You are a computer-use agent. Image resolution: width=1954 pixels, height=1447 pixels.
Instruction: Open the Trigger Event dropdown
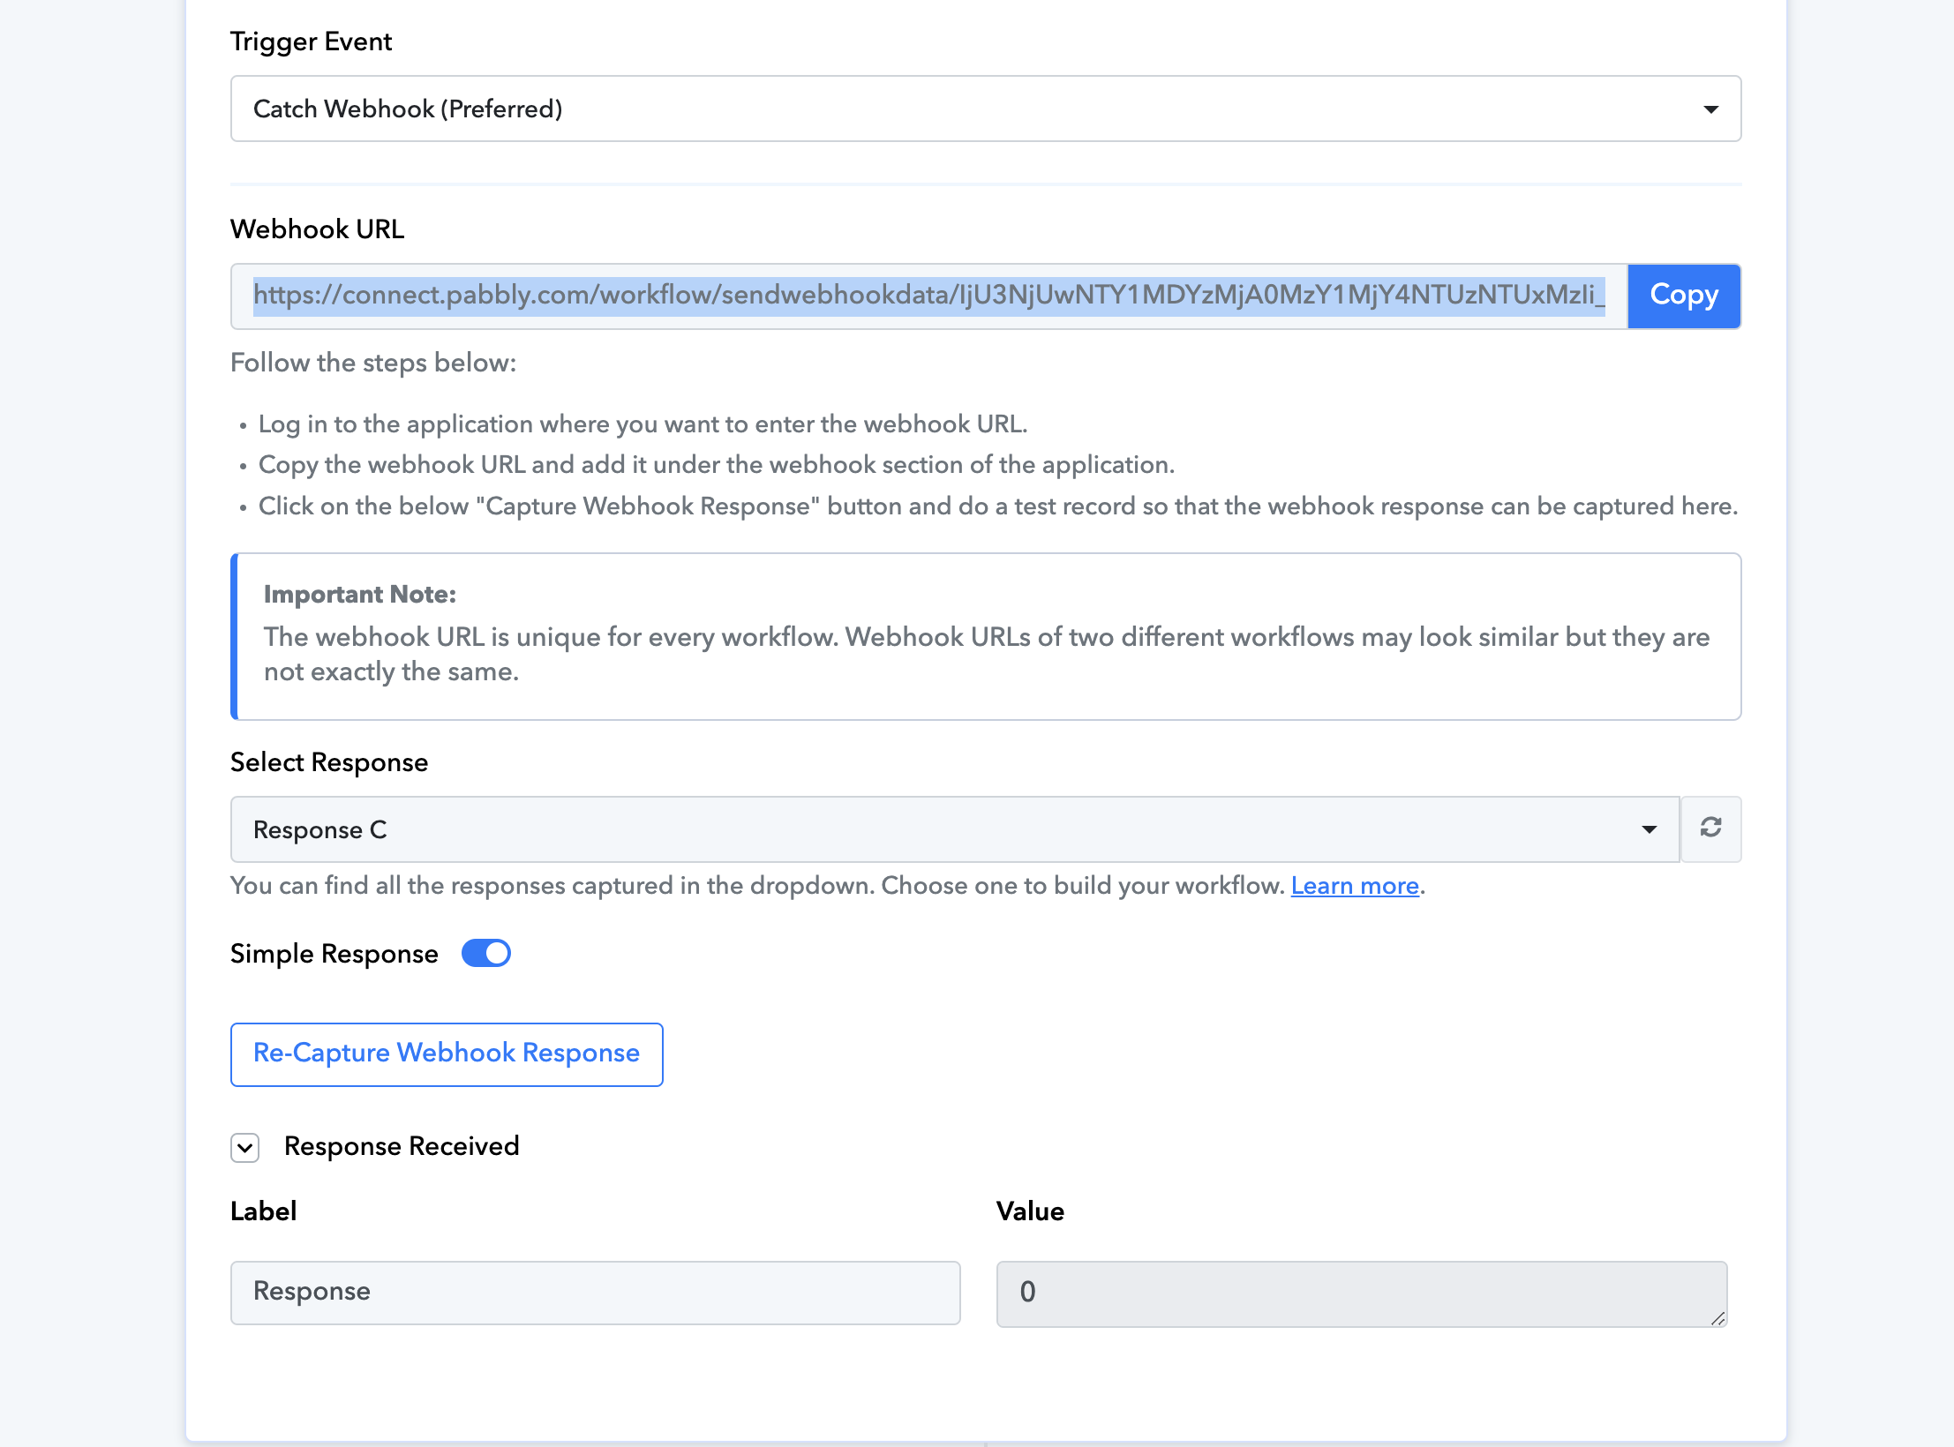[985, 109]
